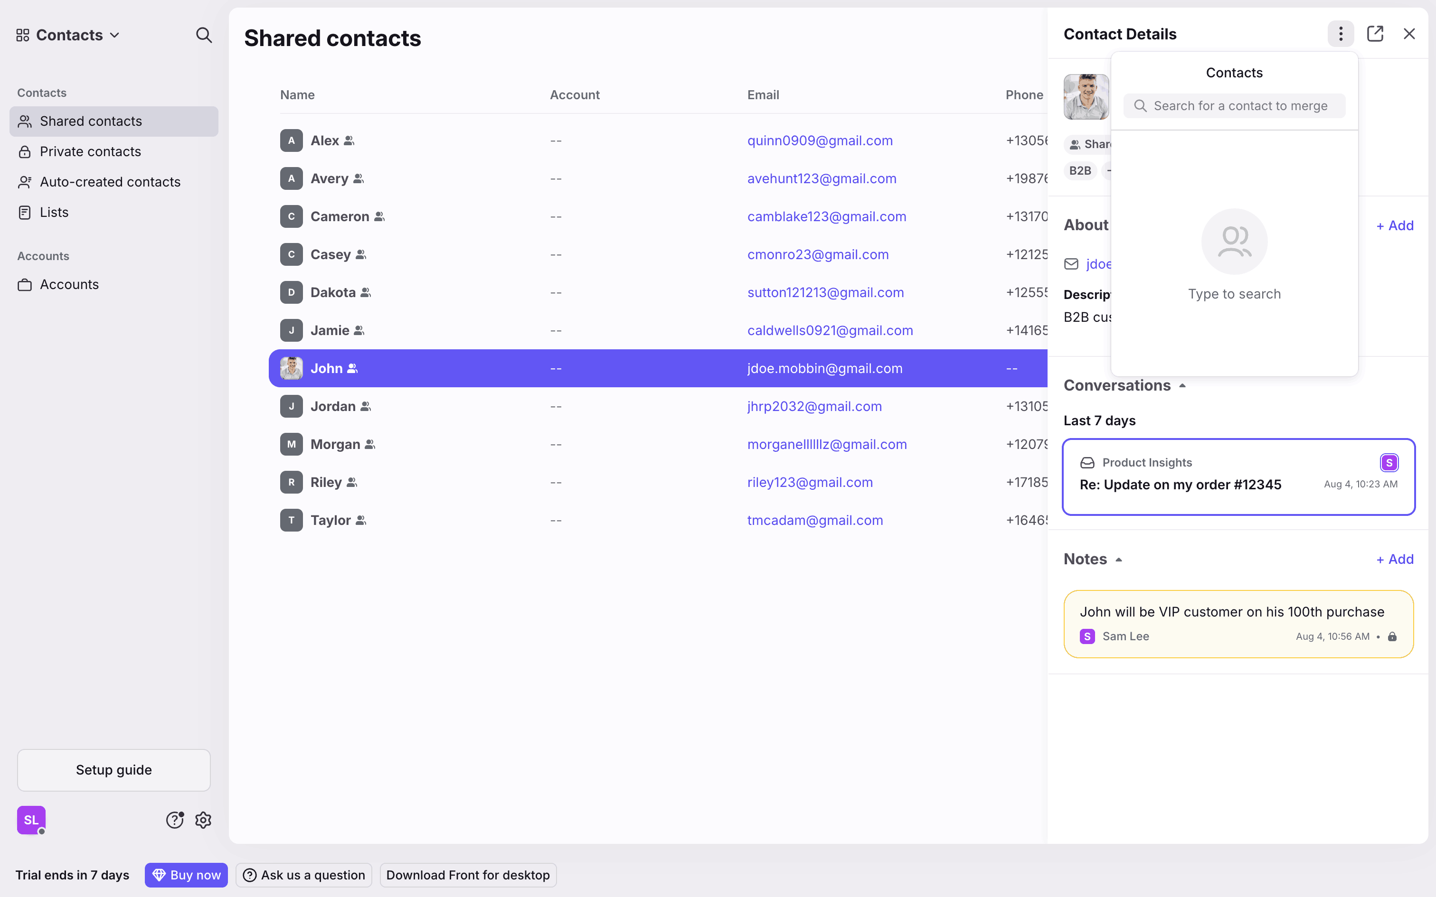Open contact in new window icon
The image size is (1436, 897).
[1375, 34]
